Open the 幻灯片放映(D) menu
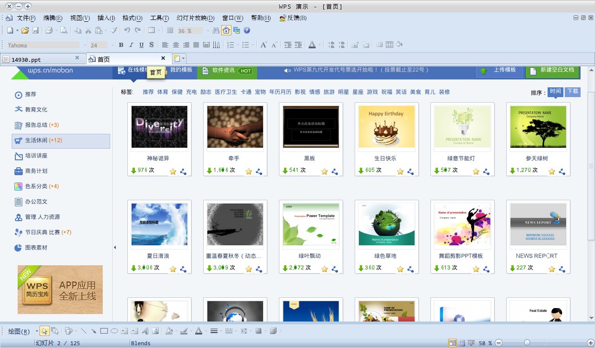The width and height of the screenshot is (595, 348). [195, 18]
